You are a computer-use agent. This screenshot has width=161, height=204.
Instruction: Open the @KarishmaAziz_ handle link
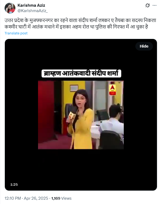[33, 11]
